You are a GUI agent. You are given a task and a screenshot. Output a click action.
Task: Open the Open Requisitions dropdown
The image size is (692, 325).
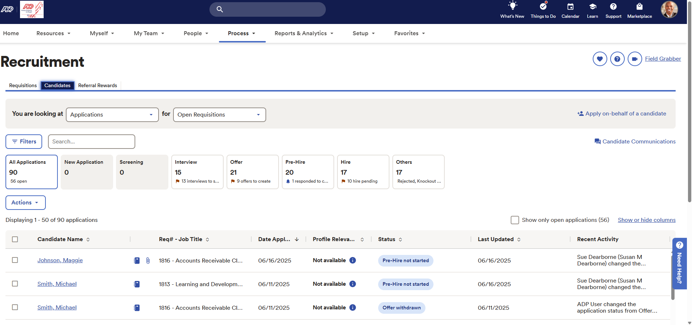click(220, 115)
